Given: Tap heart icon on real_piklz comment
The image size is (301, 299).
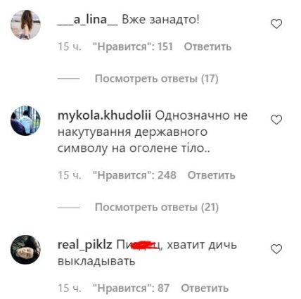Looking at the screenshot, I should [276, 249].
